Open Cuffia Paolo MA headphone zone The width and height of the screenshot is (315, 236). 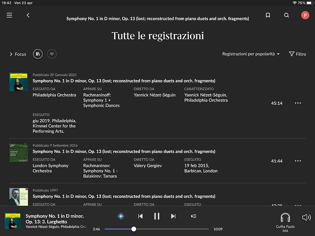285,223
